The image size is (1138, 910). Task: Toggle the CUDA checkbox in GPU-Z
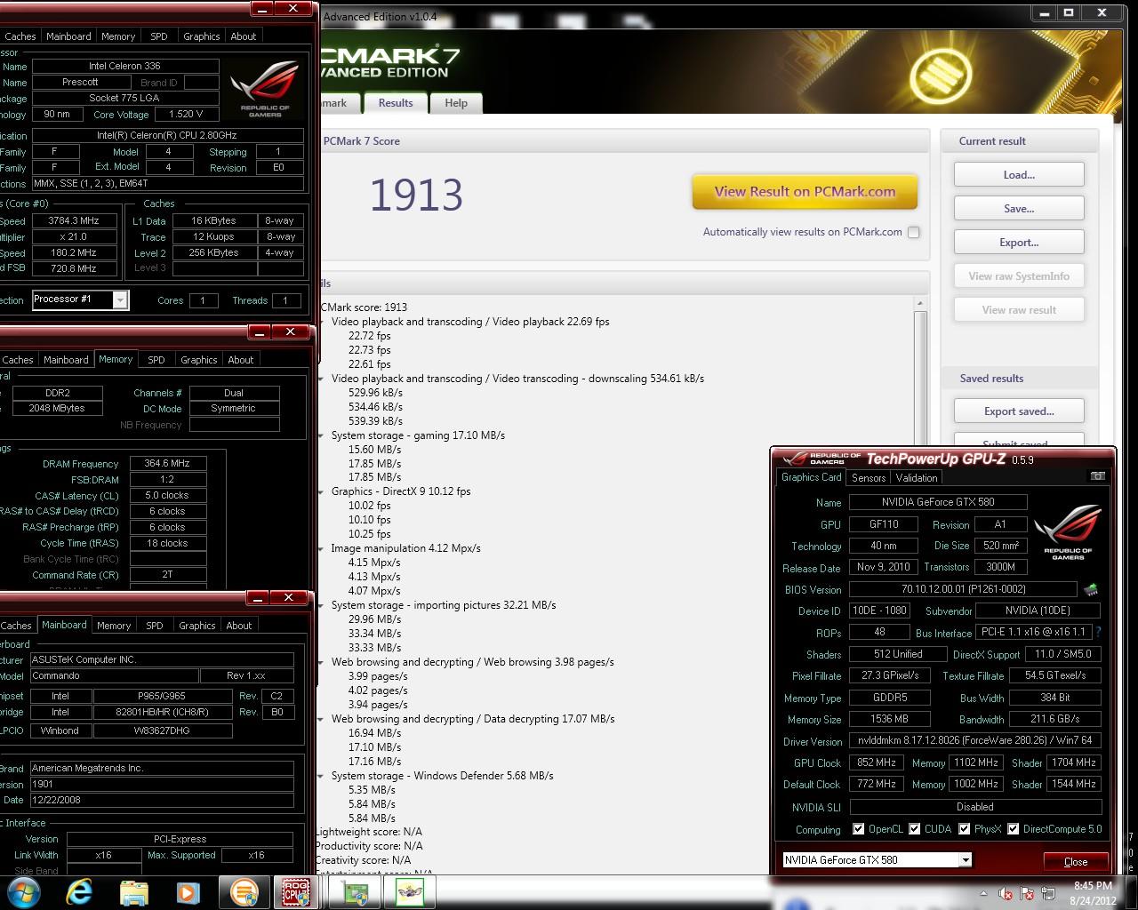point(914,829)
